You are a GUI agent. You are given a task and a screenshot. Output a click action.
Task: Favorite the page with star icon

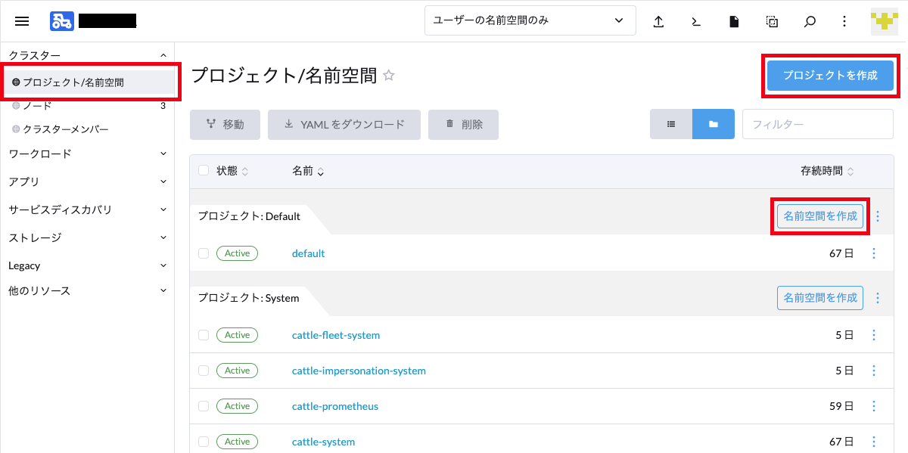(389, 76)
